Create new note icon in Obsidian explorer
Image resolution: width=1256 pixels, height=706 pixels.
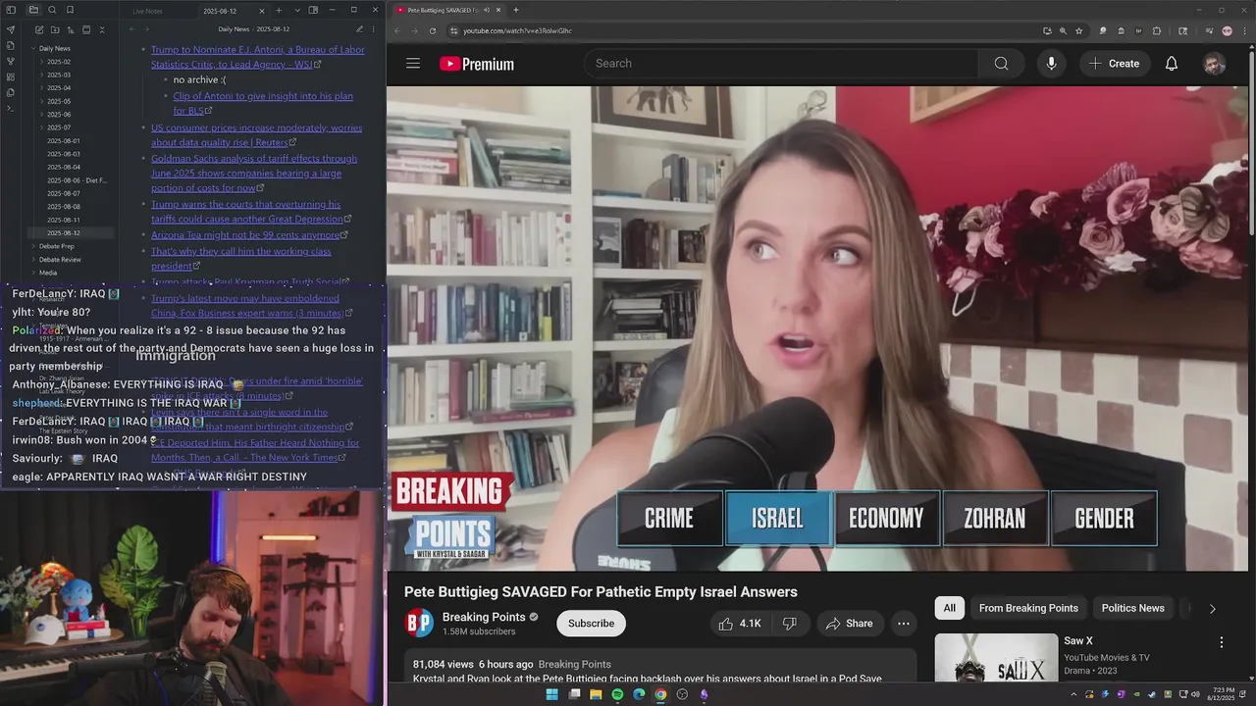tap(39, 30)
